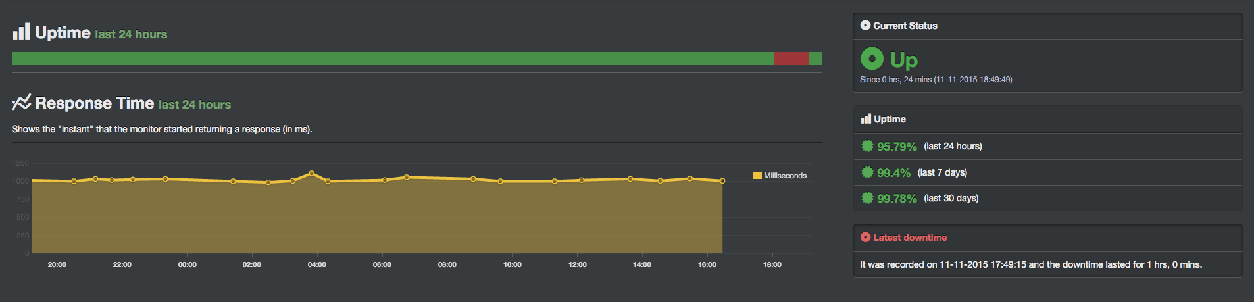Click the green 'Up' status text
This screenshot has width=1254, height=302.
click(x=903, y=60)
